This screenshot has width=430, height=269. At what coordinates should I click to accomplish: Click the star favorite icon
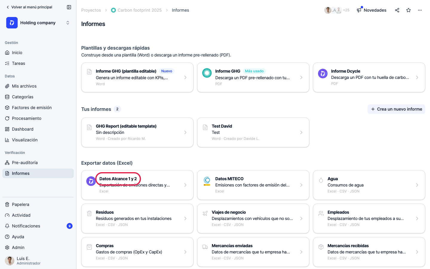tap(408, 10)
